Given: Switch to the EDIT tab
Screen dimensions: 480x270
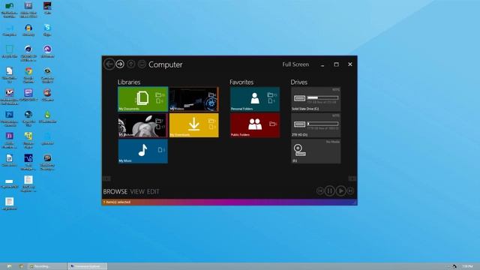Looking at the screenshot, I should click(153, 192).
